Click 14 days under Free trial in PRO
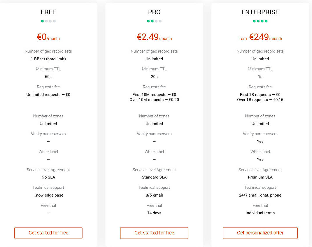Screen dimensions: 312x247 [x=154, y=213]
